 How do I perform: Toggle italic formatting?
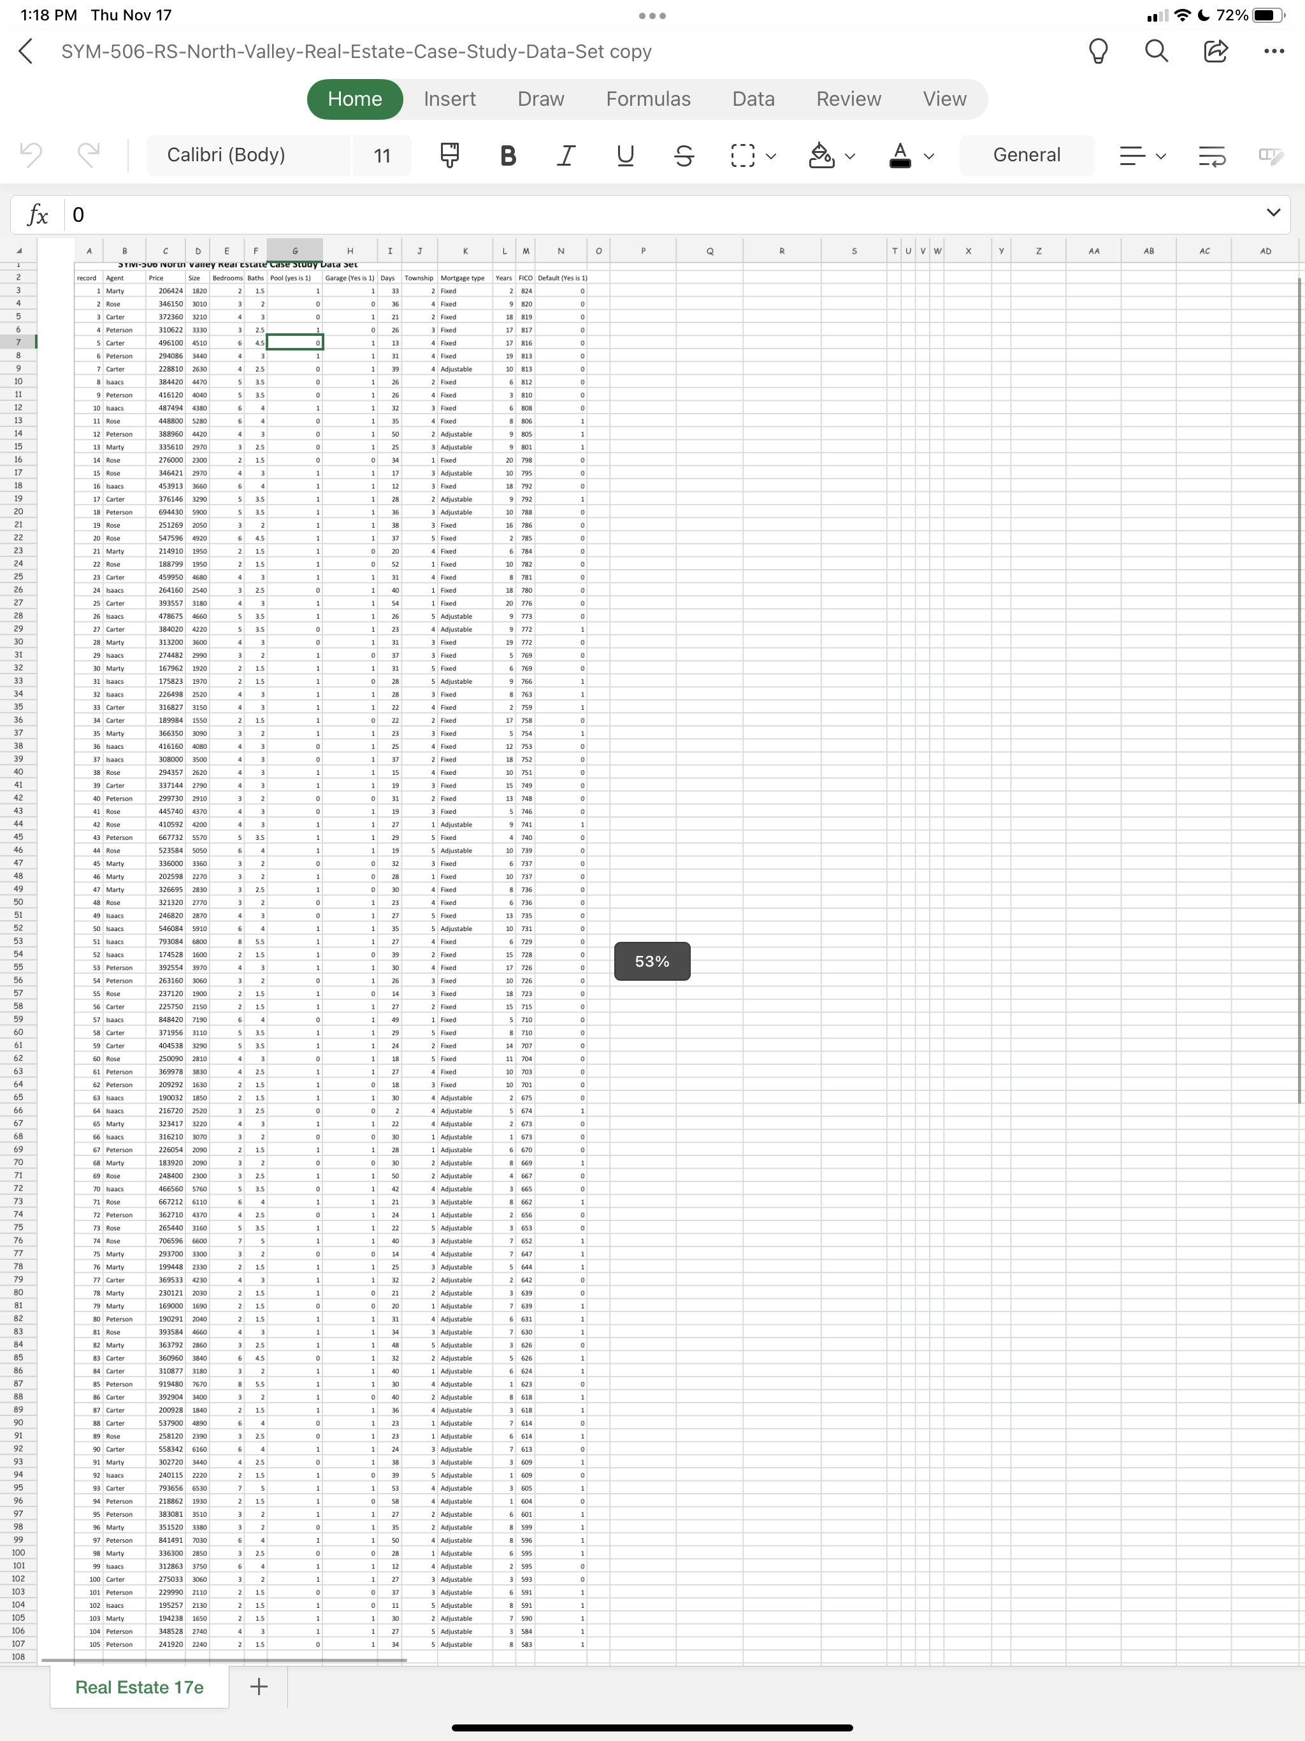pos(566,155)
